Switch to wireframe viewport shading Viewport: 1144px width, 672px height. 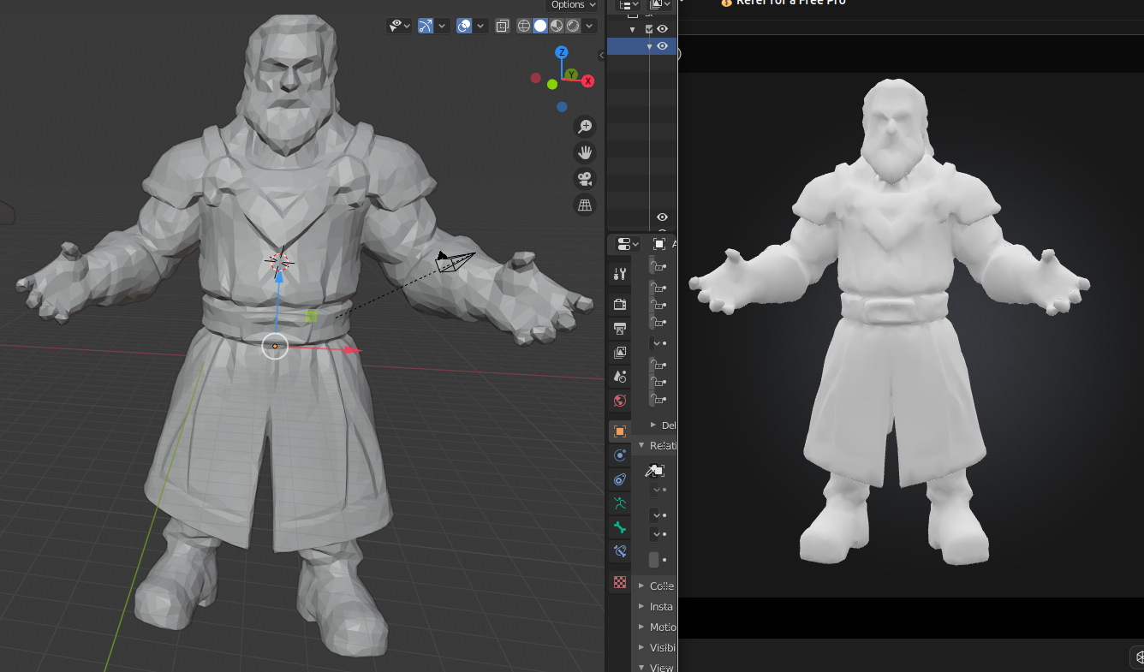[524, 26]
